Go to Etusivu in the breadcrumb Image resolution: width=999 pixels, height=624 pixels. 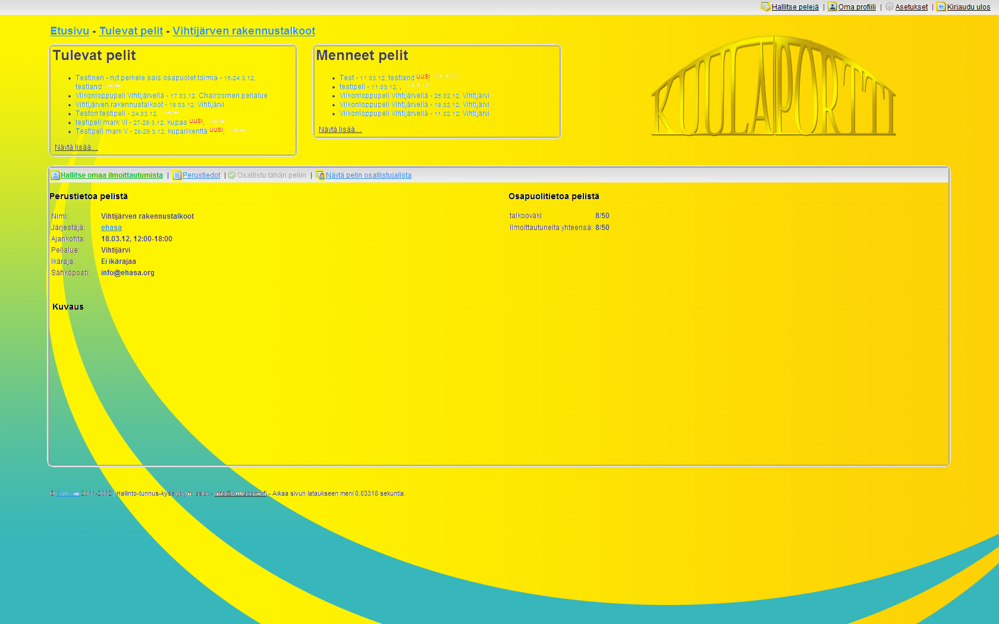point(70,31)
